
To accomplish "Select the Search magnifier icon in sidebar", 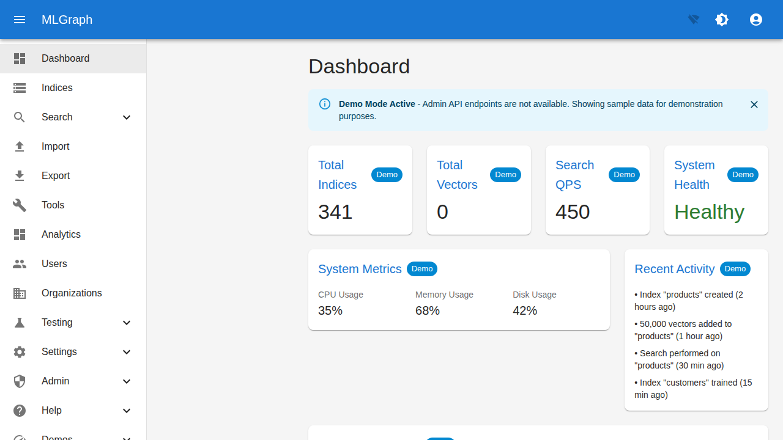I will (x=20, y=117).
